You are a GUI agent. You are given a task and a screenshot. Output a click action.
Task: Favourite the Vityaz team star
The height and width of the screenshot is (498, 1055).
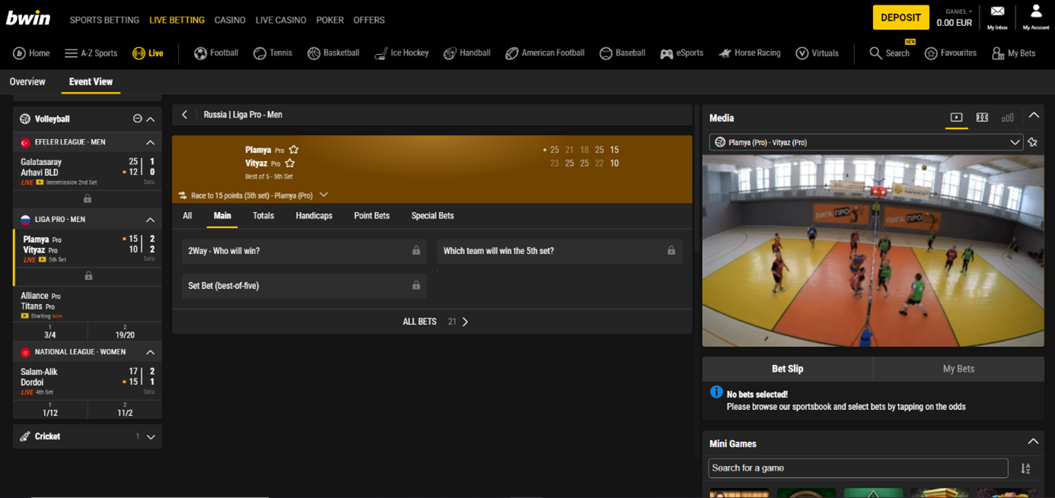(290, 163)
